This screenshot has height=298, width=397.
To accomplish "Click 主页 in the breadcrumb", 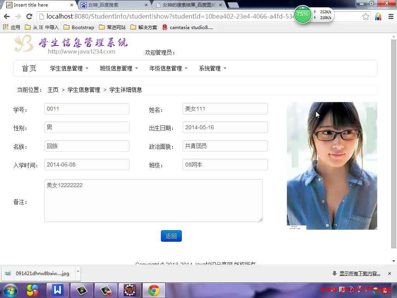I will point(53,90).
